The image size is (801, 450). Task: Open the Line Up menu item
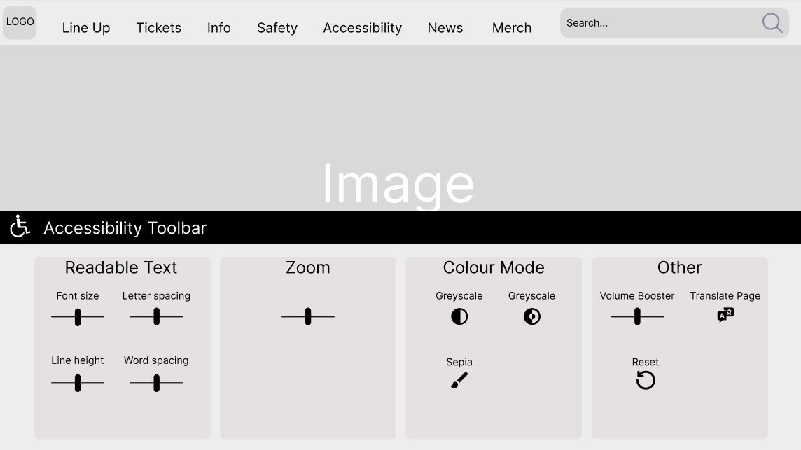[x=86, y=28]
